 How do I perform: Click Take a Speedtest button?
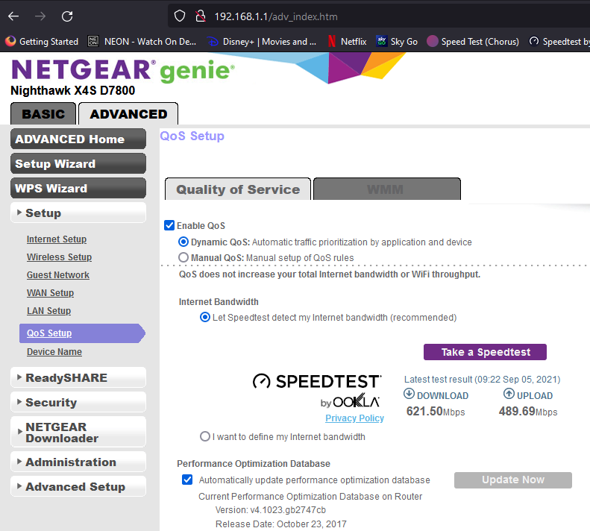click(485, 352)
